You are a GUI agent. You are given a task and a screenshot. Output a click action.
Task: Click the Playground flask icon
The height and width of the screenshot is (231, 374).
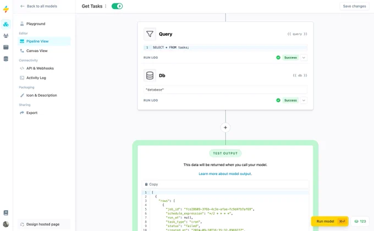pyautogui.click(x=22, y=24)
